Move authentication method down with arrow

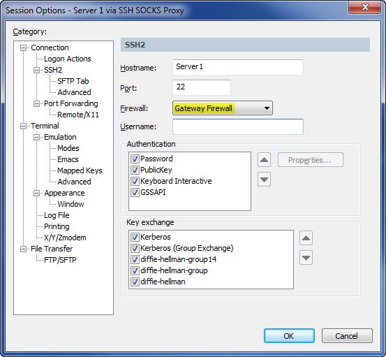[x=264, y=180]
